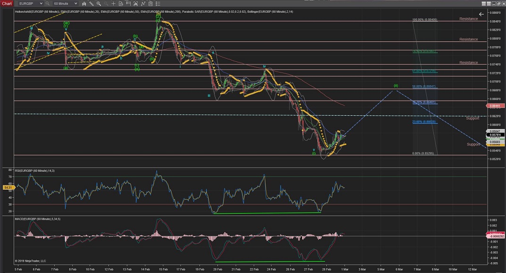
Task: Select the green (i) wave label at the low
Action: point(314,153)
